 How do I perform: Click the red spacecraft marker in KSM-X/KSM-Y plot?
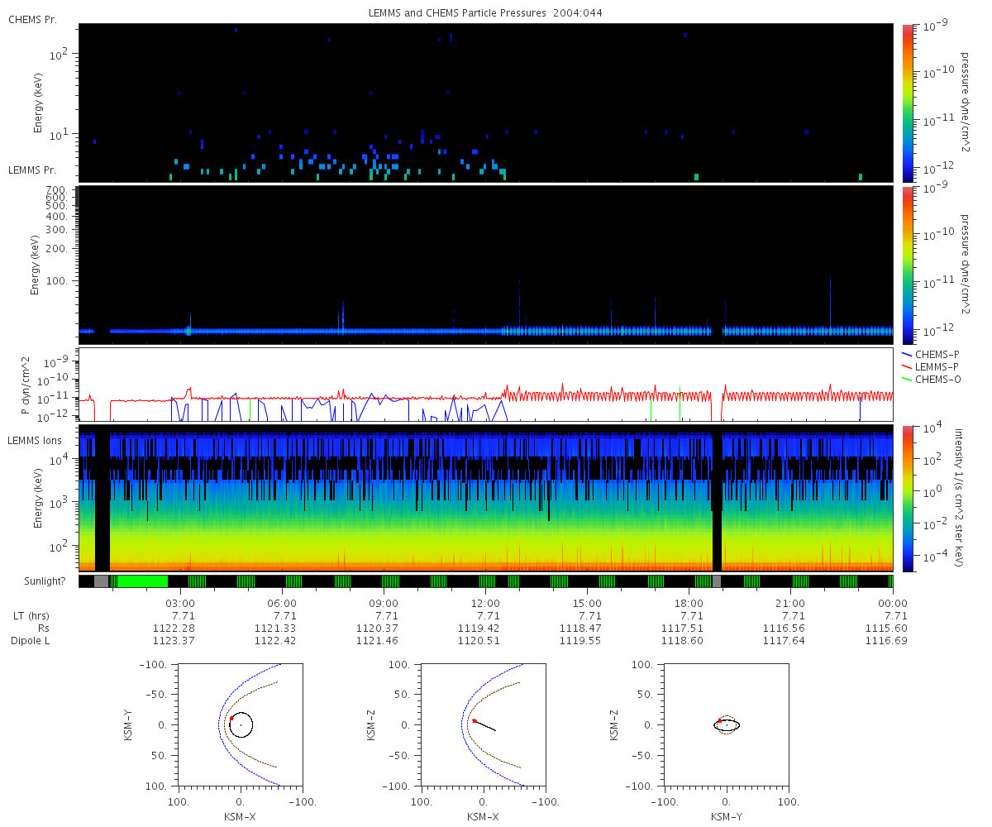point(231,719)
